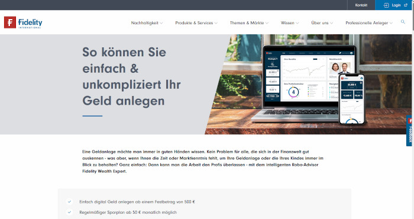Expand the Nachhaltigkeit menu chevron
The height and width of the screenshot is (219, 414).
161,23
